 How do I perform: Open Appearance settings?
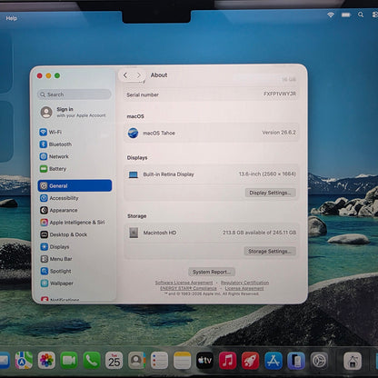pos(59,210)
